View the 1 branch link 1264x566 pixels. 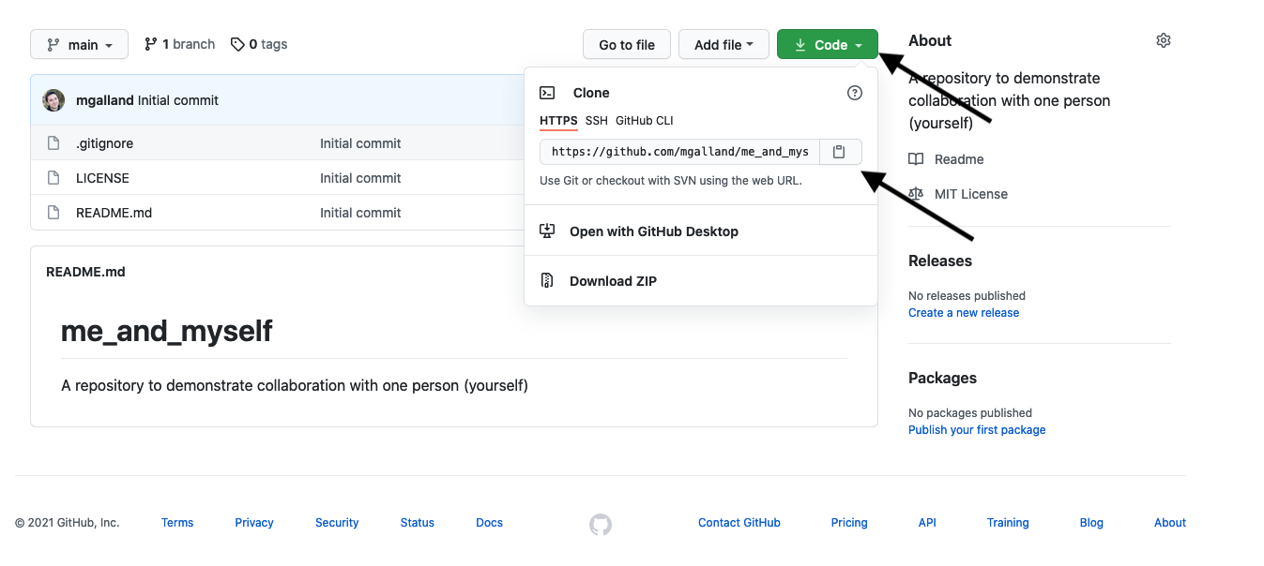coord(179,44)
